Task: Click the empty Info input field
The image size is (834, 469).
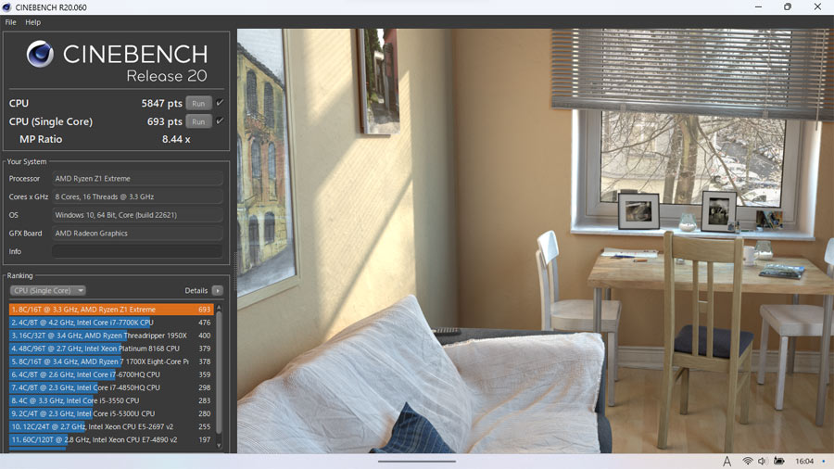Action: 137,251
